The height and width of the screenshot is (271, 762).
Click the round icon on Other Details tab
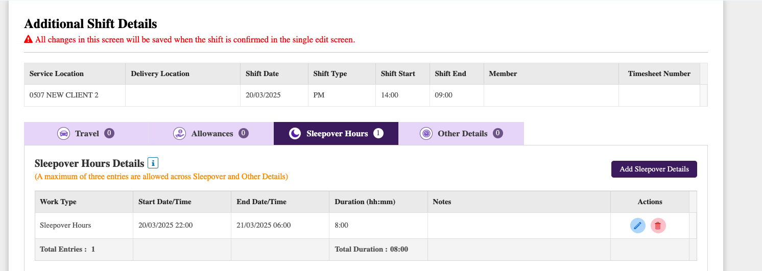coord(426,134)
